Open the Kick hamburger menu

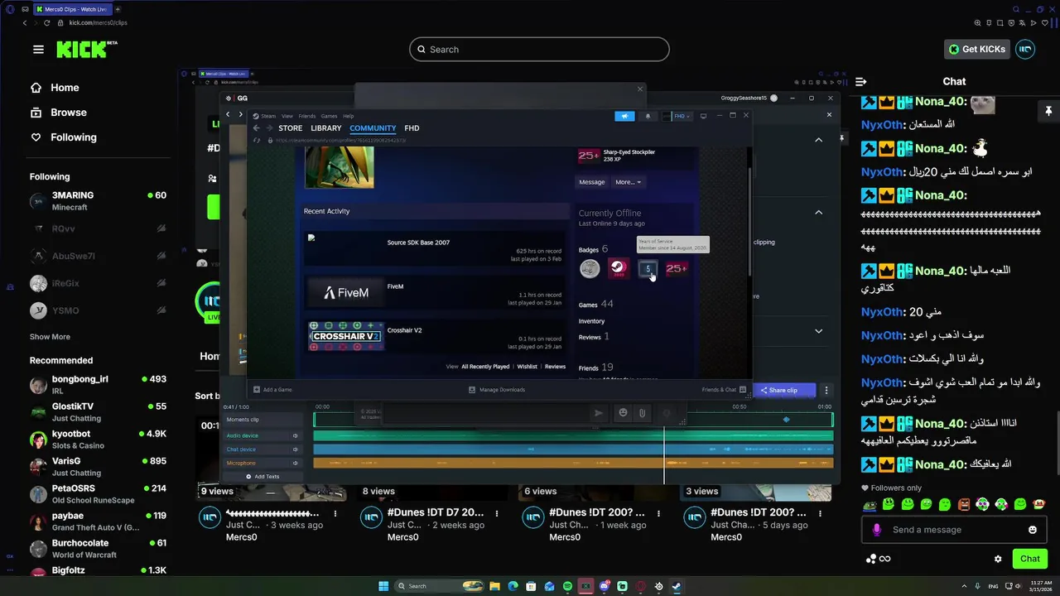[38, 50]
